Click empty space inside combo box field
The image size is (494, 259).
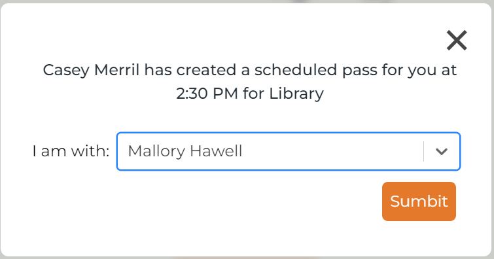pyautogui.click(x=331, y=152)
